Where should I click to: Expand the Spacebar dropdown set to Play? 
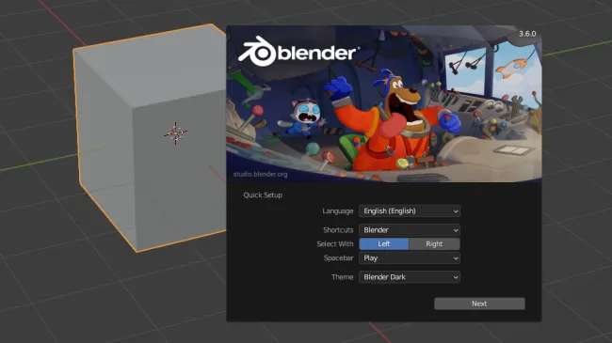pyautogui.click(x=410, y=258)
